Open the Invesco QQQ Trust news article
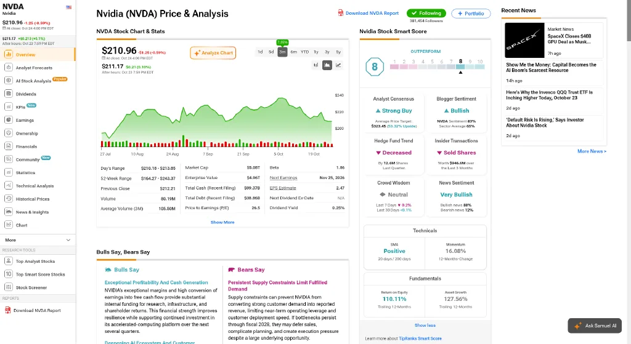631x344 pixels. pos(549,95)
